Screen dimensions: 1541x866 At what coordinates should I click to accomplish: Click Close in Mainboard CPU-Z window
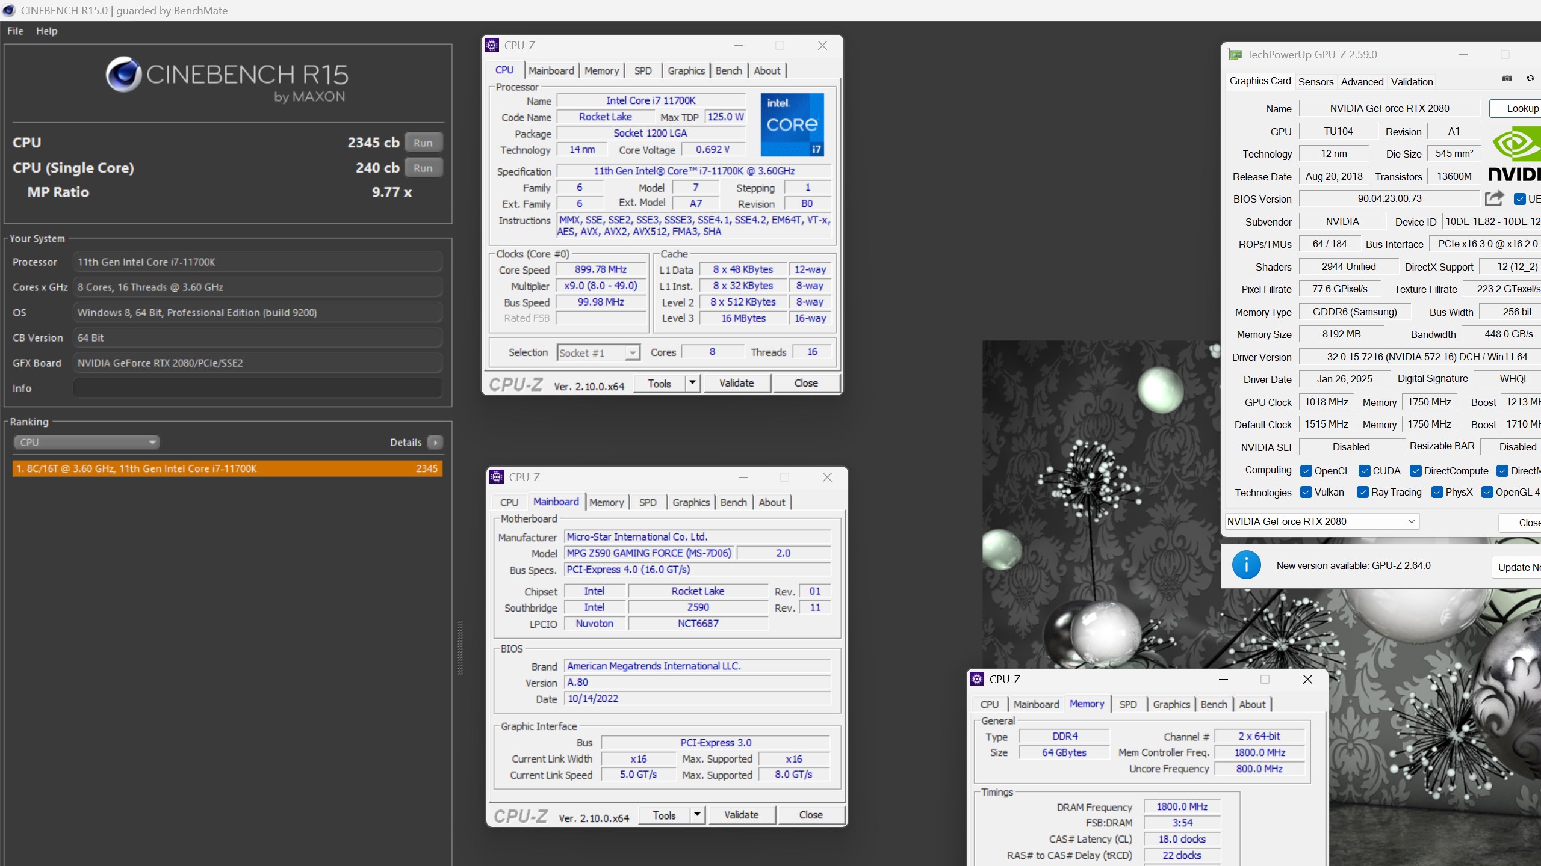[x=811, y=815]
